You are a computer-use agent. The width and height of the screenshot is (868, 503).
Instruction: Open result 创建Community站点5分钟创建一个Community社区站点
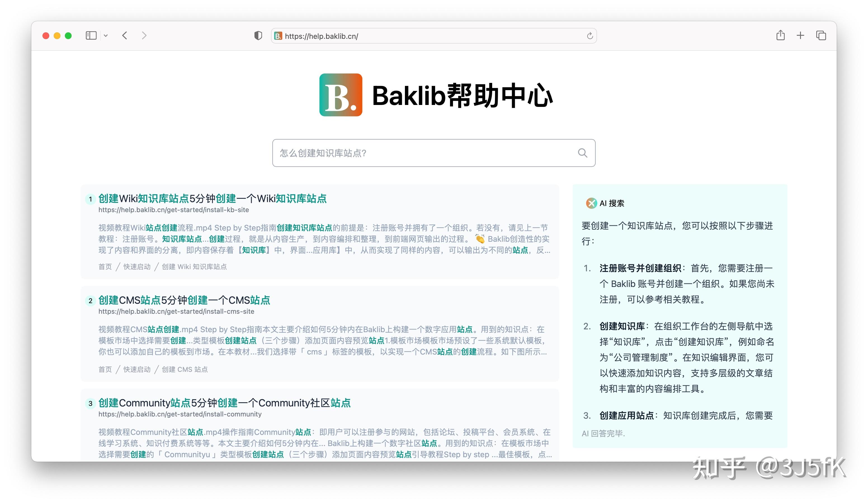(x=225, y=403)
